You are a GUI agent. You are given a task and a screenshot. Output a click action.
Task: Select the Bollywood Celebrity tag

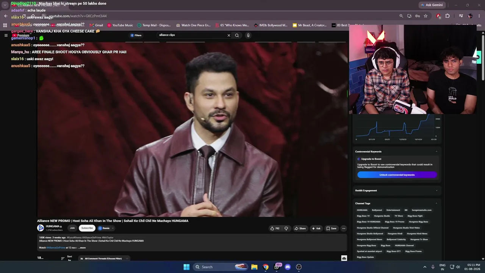(396, 240)
